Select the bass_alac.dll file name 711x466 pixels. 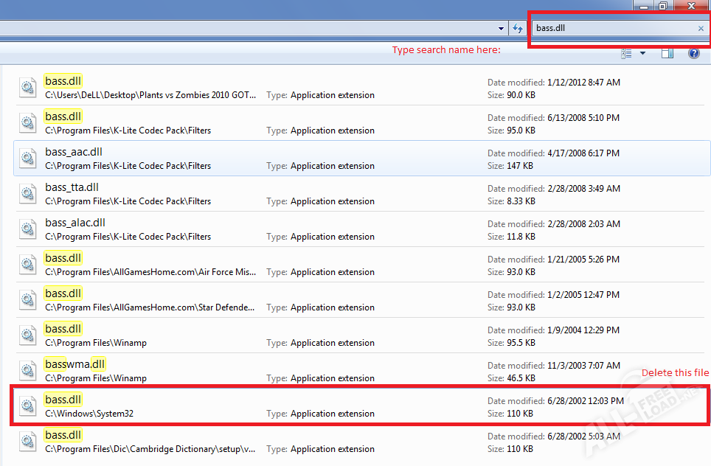coord(75,223)
